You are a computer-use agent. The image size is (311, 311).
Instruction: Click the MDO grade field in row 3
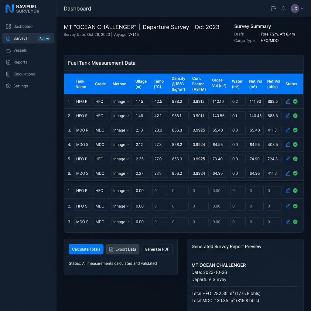point(101,130)
